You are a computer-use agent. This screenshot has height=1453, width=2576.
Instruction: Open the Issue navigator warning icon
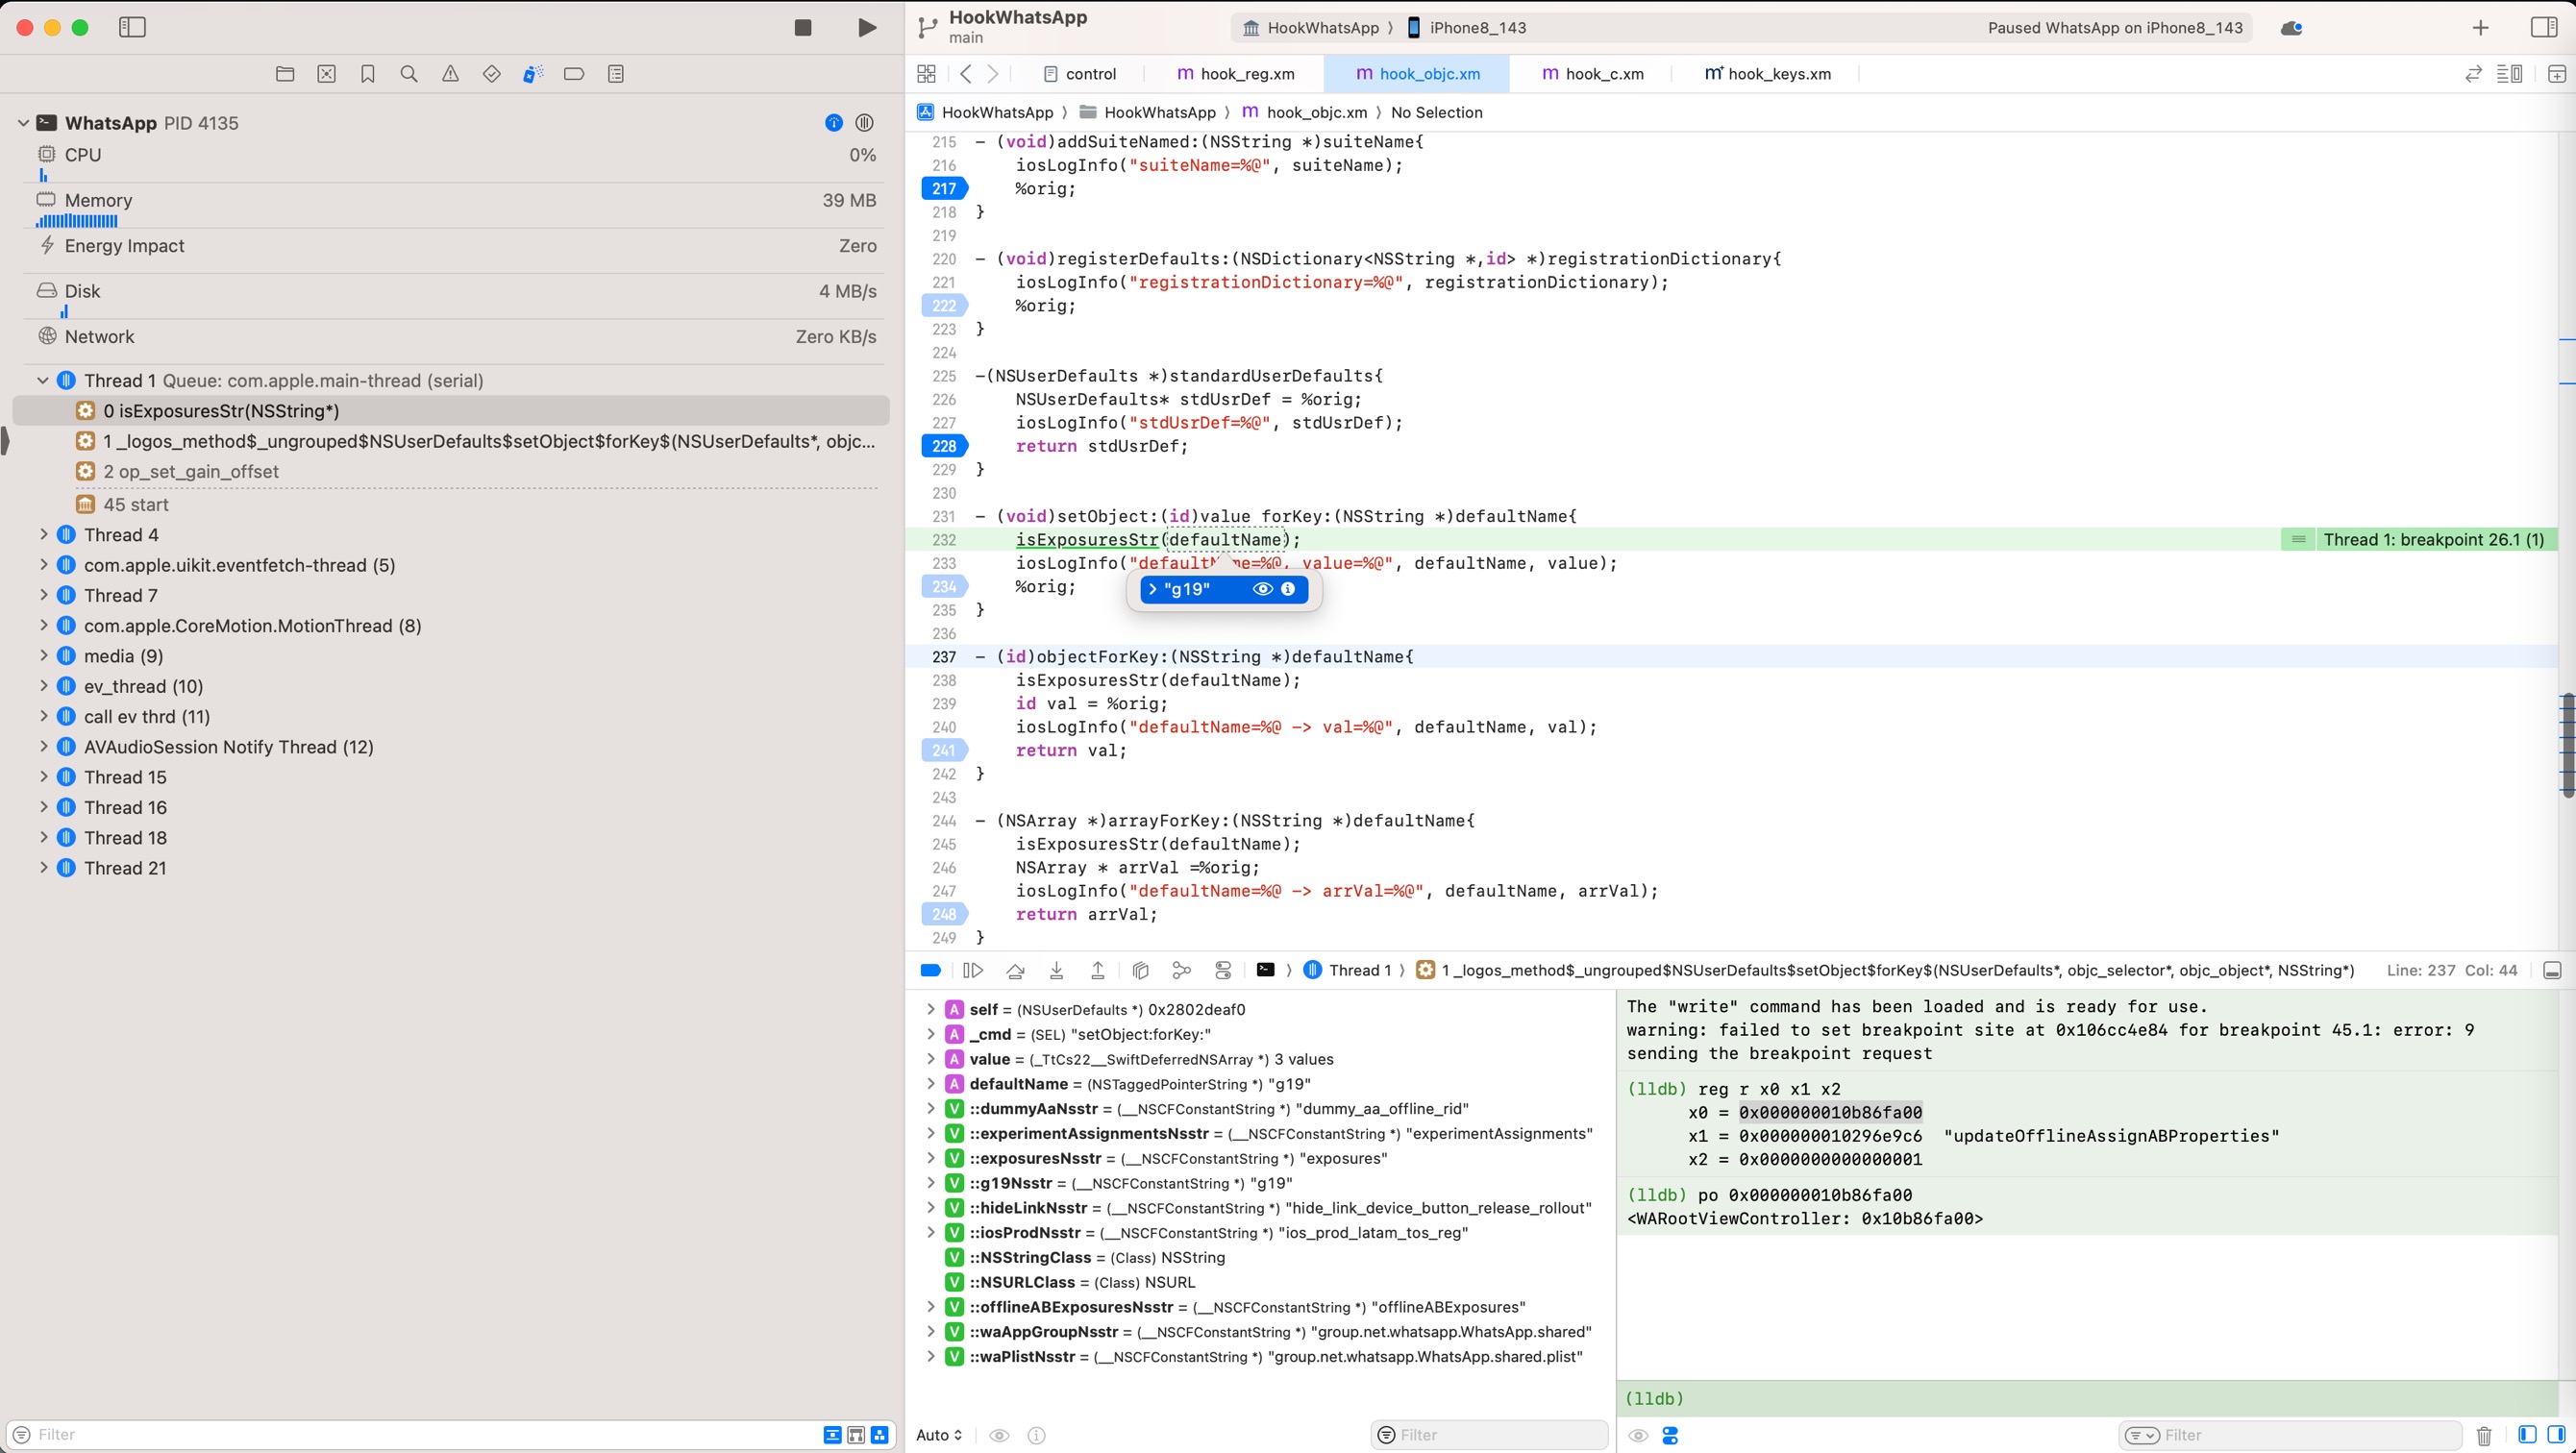(450, 74)
